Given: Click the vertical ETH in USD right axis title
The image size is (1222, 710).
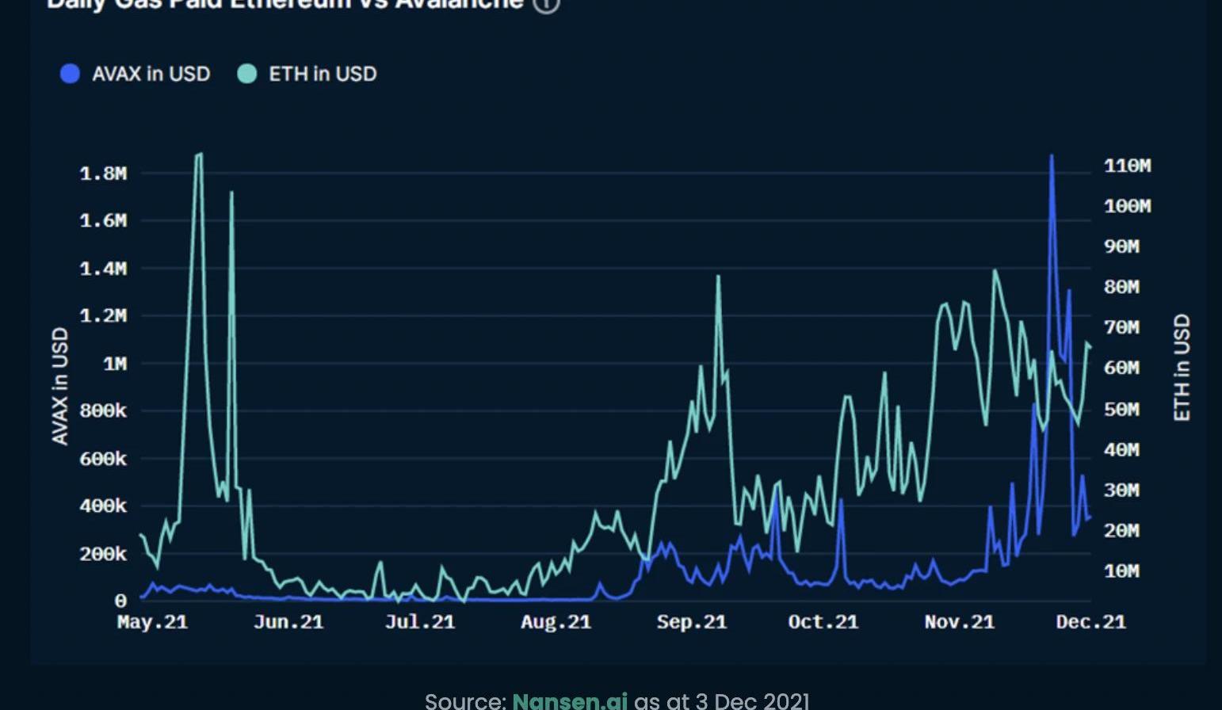Looking at the screenshot, I should pyautogui.click(x=1182, y=368).
